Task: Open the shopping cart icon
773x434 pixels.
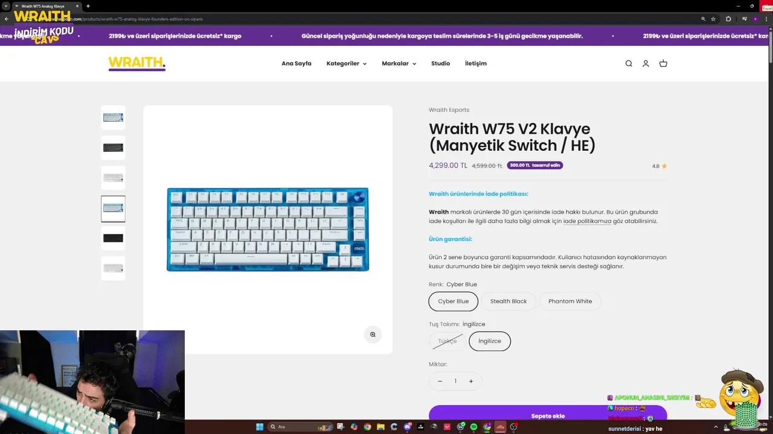Action: pos(663,63)
